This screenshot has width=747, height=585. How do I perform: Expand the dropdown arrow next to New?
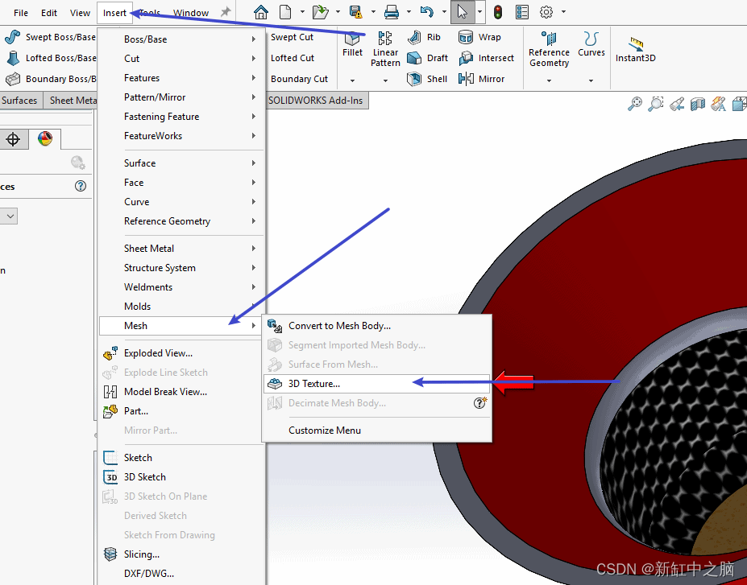point(302,12)
